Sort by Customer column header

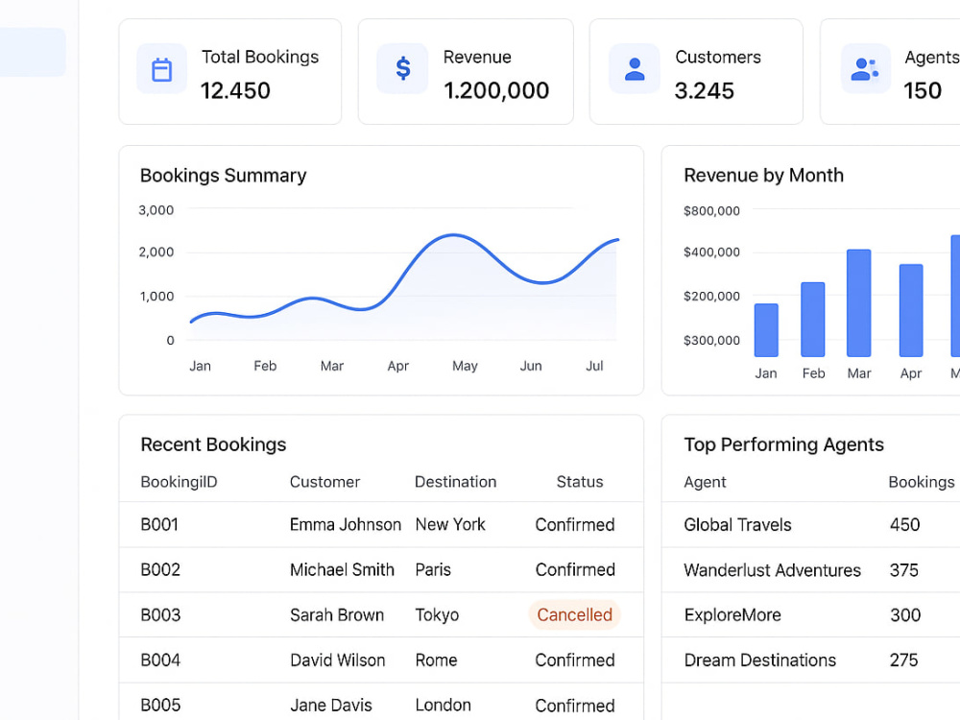click(x=324, y=482)
